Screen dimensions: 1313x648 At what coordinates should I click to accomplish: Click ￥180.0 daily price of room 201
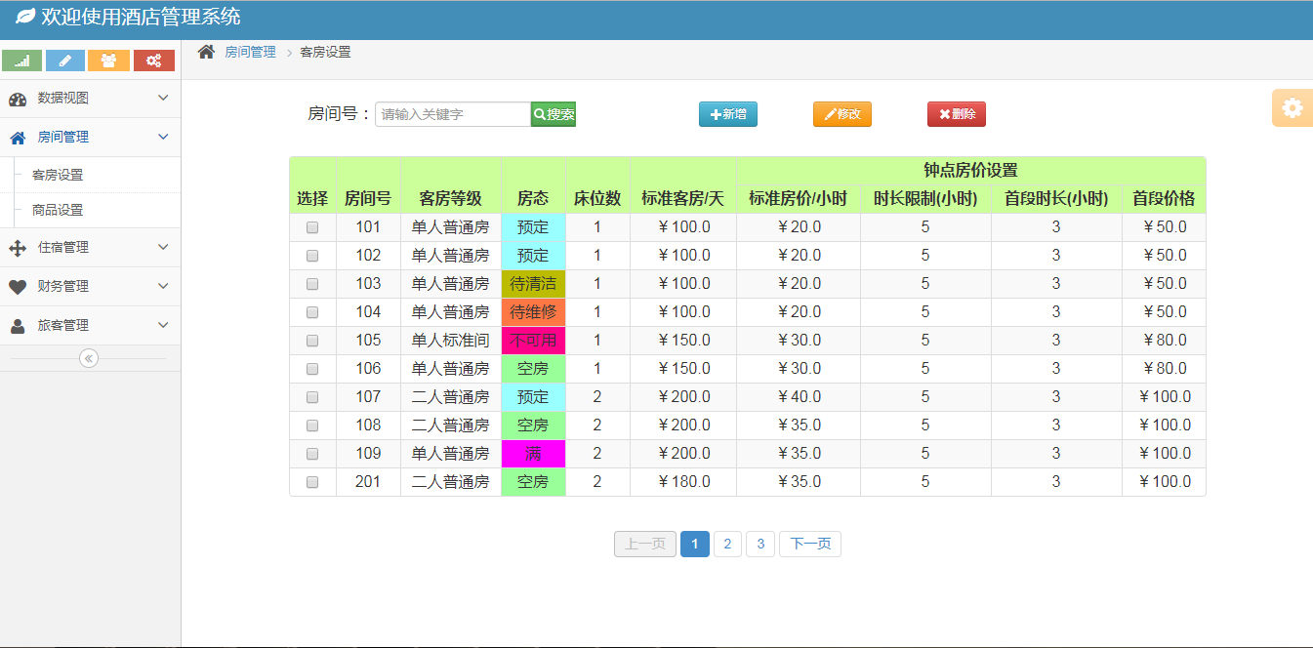pos(683,482)
